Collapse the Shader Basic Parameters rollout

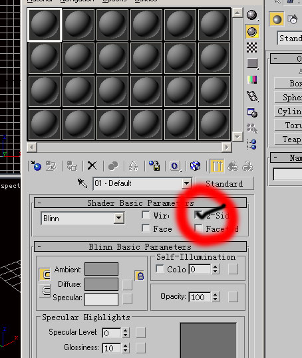(x=140, y=203)
